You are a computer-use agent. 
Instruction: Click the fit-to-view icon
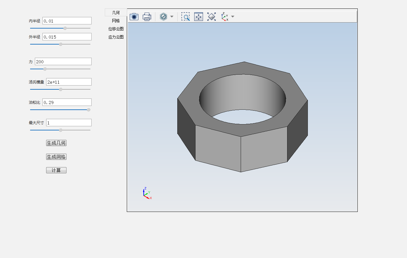click(x=212, y=17)
